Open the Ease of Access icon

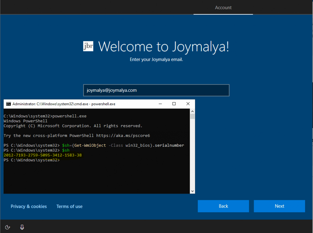pos(8,227)
